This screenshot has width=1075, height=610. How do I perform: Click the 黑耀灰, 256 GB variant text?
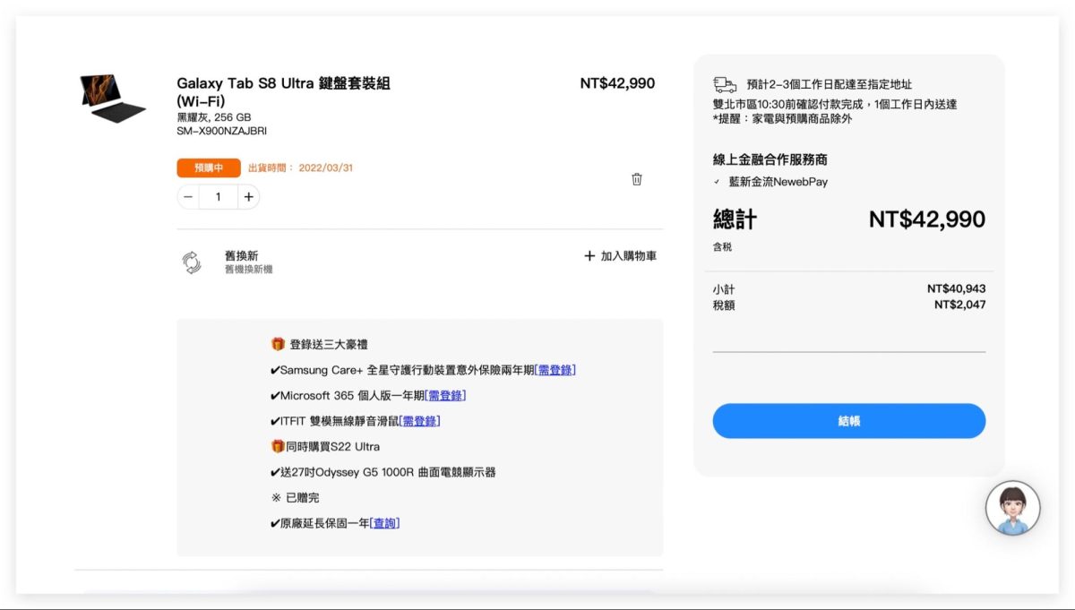point(213,117)
